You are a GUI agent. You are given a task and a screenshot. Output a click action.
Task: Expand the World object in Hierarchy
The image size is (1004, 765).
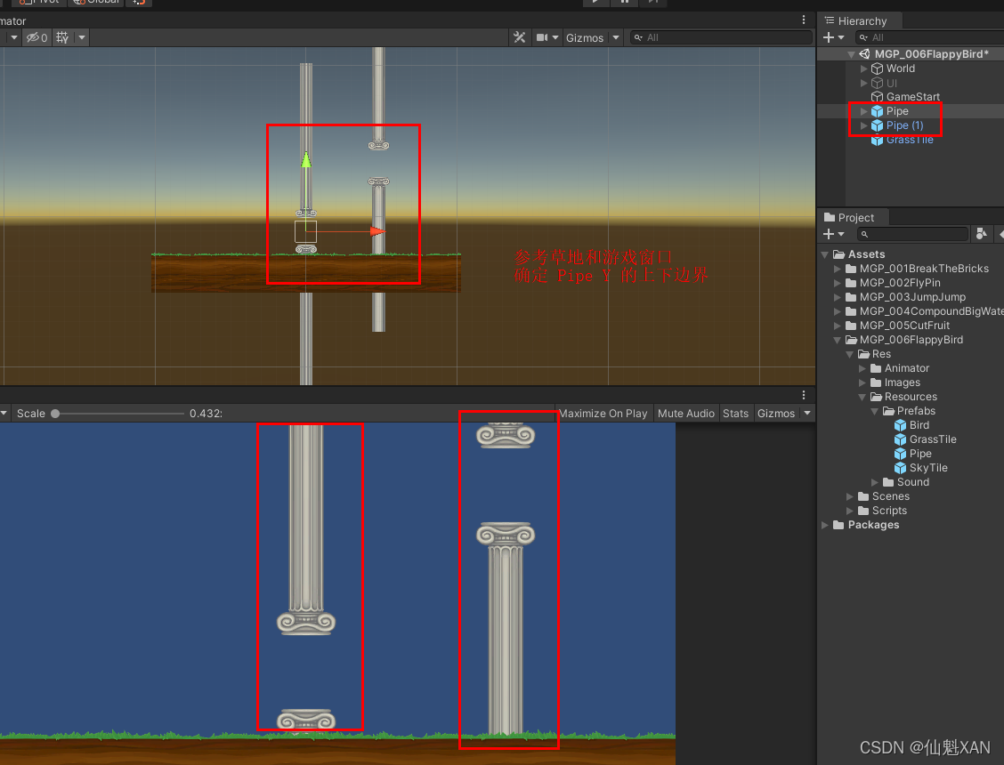(x=863, y=68)
